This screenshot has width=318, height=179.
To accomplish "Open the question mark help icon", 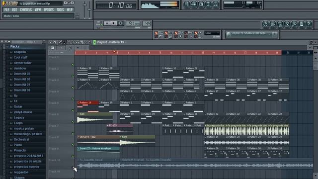I will (x=309, y=24).
